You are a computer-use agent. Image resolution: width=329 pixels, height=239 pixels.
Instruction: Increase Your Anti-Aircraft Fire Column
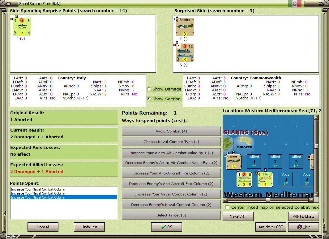[171, 173]
